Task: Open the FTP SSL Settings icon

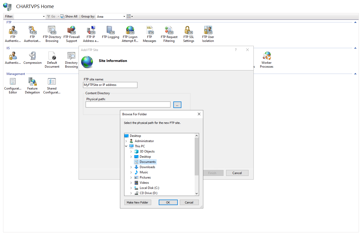Action: 188,34
